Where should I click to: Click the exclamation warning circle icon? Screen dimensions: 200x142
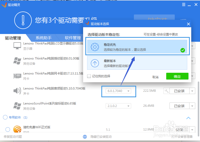click(23, 20)
